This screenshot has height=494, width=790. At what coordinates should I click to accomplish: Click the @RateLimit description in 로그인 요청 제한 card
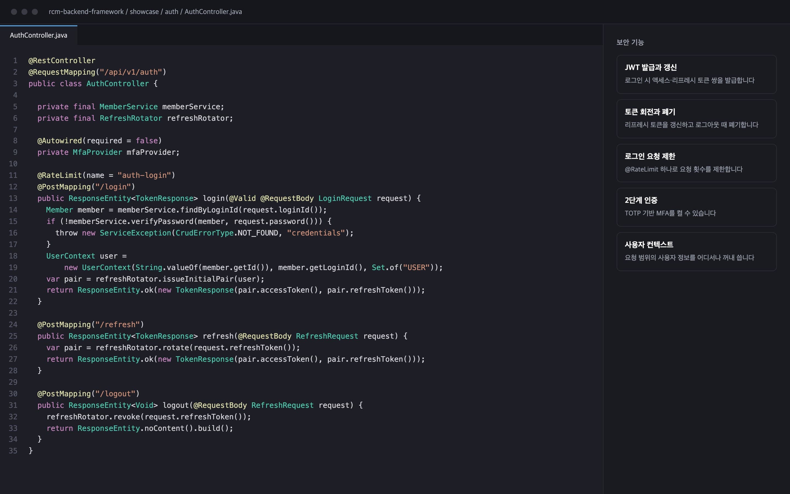[684, 169]
